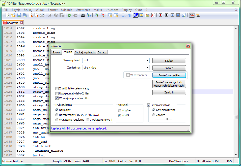The width and height of the screenshot is (241, 166).
Task: Expand the Szukany tekst dropdown arrow
Action: [147, 60]
